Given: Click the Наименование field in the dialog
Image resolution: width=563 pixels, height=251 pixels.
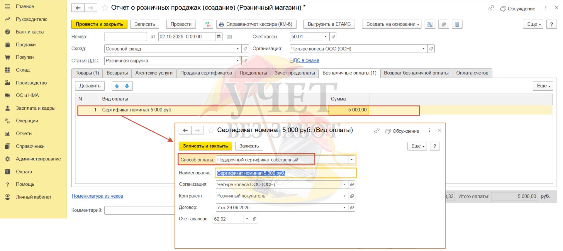Looking at the screenshot, I should click(x=286, y=173).
